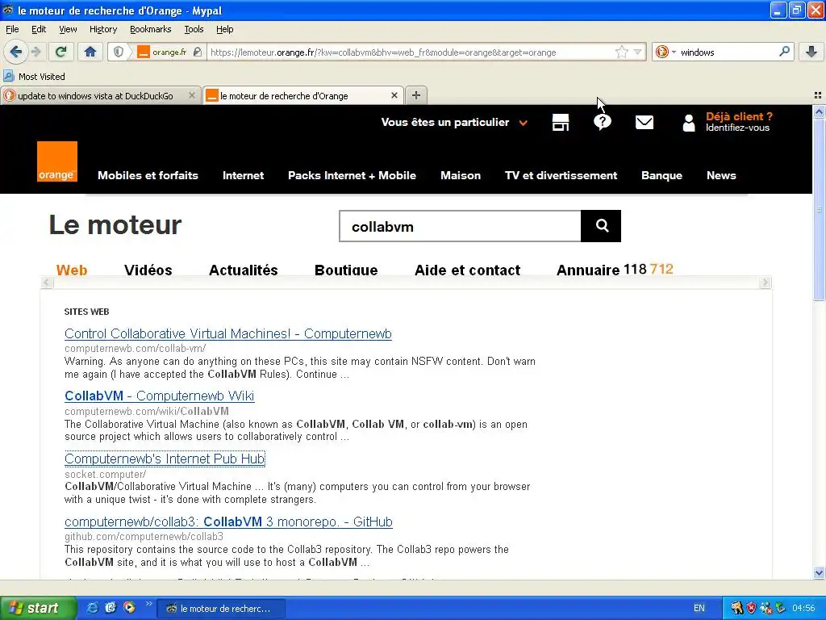Close the DuckDuckGo tab
Image resolution: width=826 pixels, height=620 pixels.
(x=192, y=95)
